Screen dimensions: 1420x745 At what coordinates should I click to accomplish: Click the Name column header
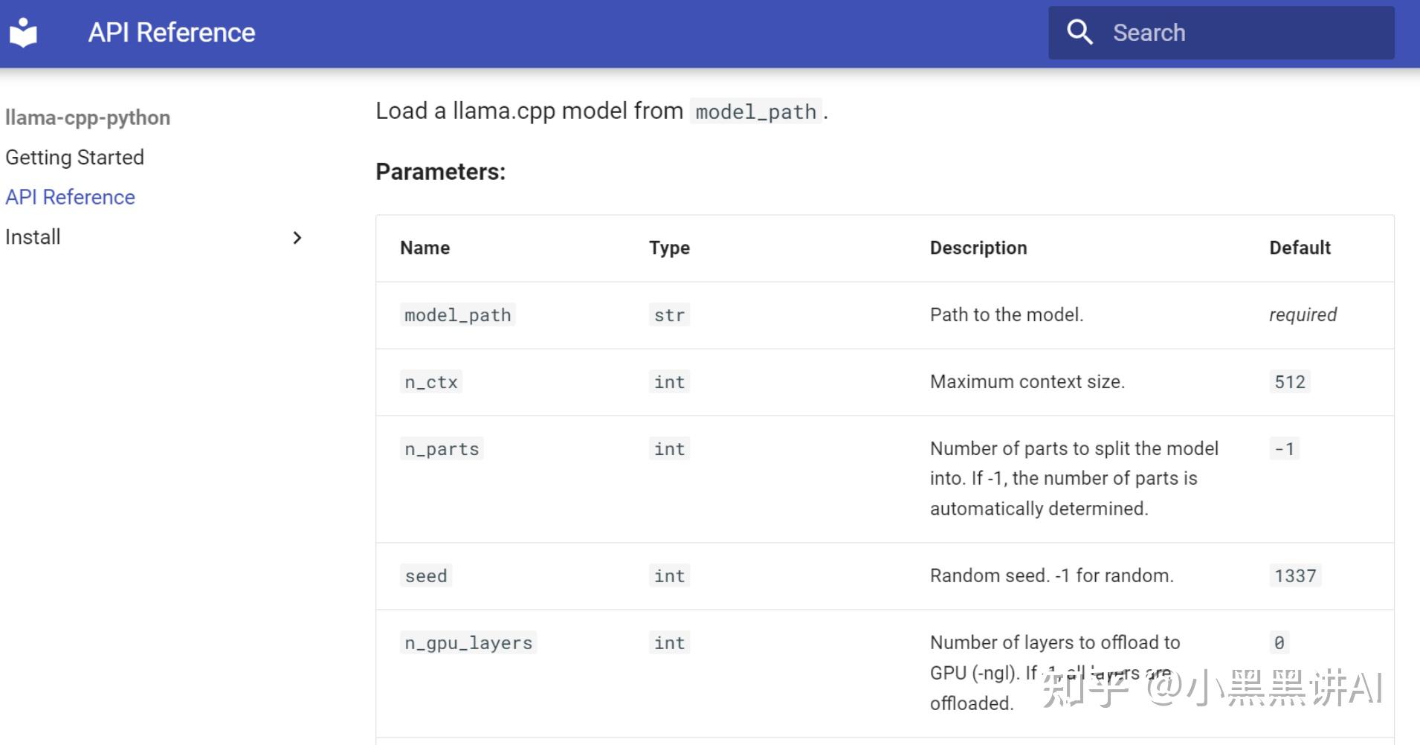pos(425,248)
